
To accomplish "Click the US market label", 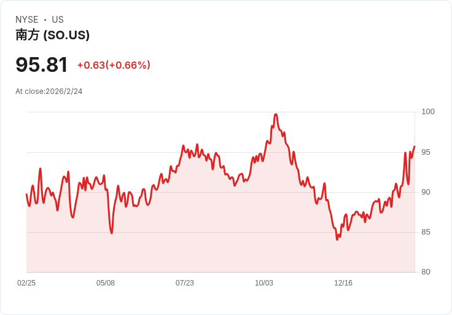I will [58, 20].
